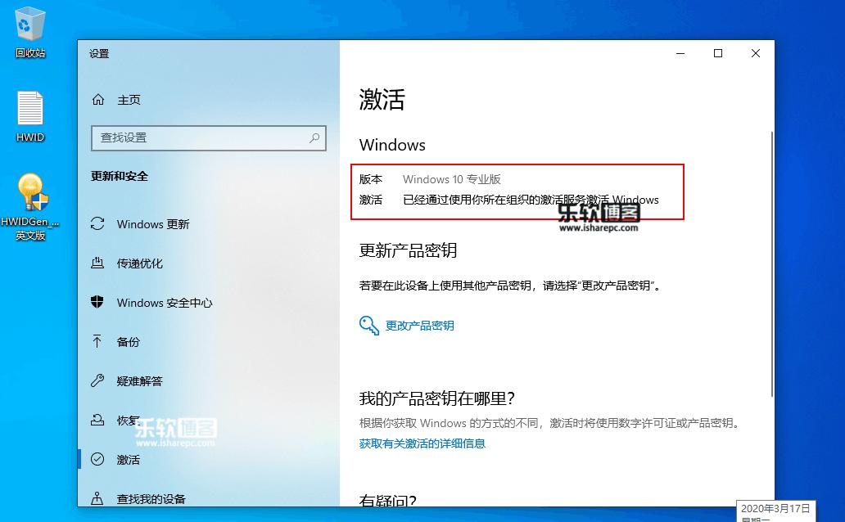
Task: Close the 设置 window
Action: click(756, 53)
